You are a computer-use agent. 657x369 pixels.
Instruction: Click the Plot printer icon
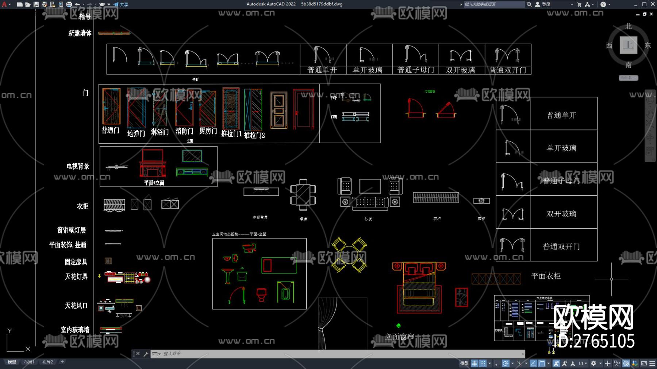coord(69,4)
